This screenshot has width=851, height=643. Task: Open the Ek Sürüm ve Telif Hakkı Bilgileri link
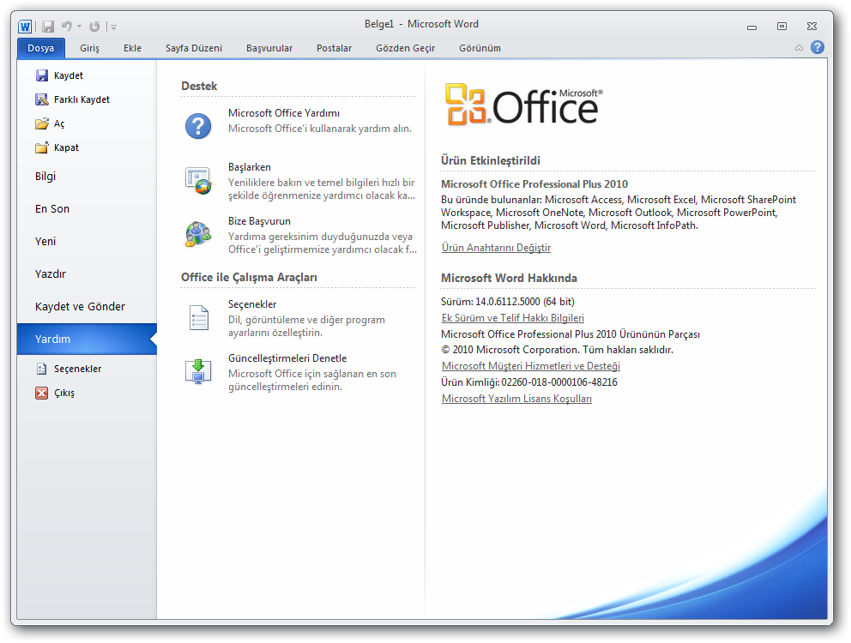(513, 318)
